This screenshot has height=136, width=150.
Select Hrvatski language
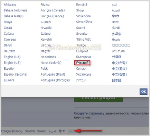[46, 28]
